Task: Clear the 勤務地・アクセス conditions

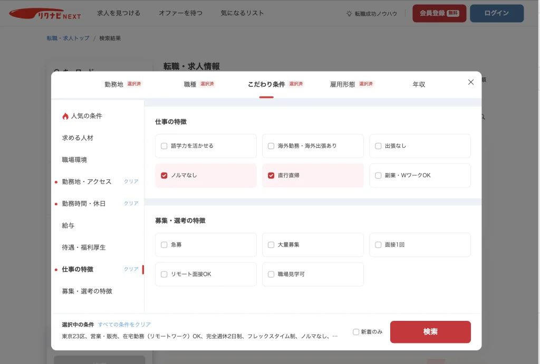Action: click(x=131, y=181)
